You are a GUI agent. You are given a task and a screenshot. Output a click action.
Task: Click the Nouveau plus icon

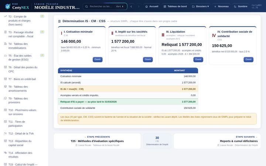(x=215, y=6)
